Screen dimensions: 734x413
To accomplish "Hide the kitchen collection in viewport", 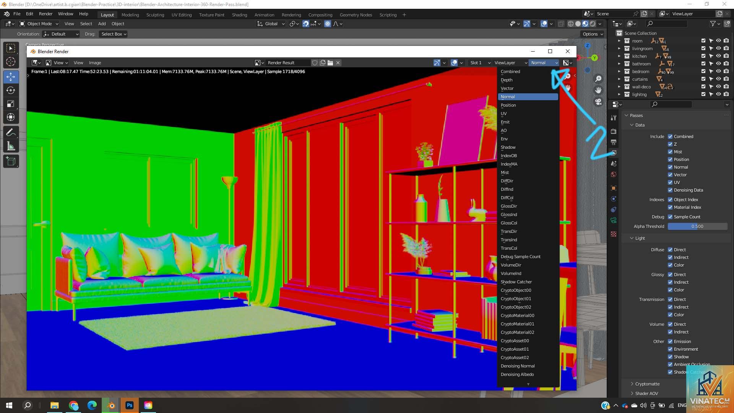I will tap(718, 56).
